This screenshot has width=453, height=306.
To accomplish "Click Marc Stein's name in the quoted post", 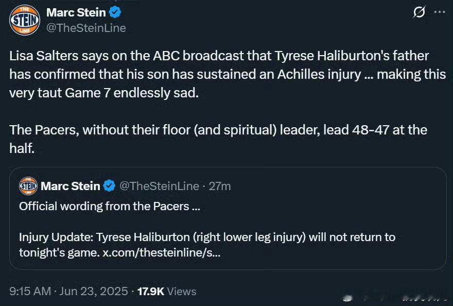I will coord(70,186).
